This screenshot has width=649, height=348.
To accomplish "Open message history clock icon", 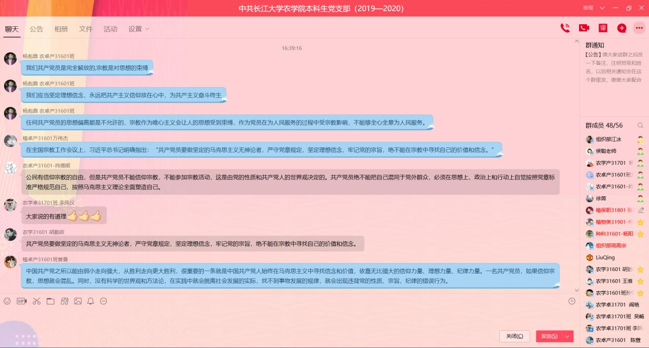I will pos(572,301).
